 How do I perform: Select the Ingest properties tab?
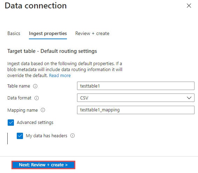click(x=48, y=34)
